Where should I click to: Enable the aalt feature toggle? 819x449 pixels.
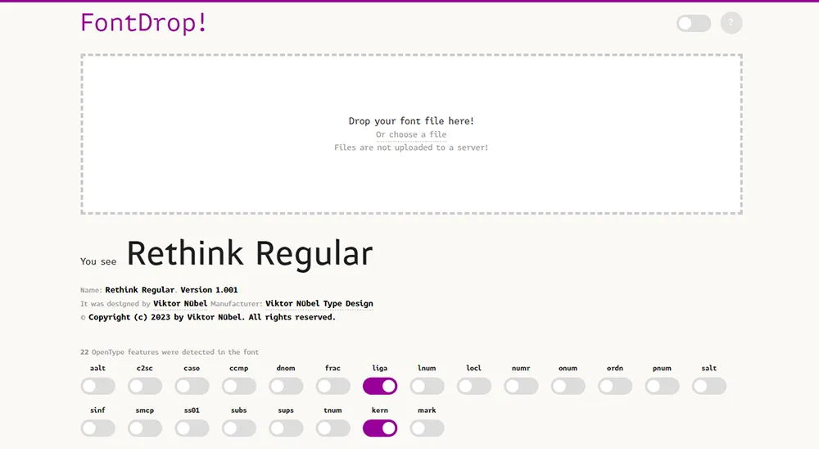(98, 386)
